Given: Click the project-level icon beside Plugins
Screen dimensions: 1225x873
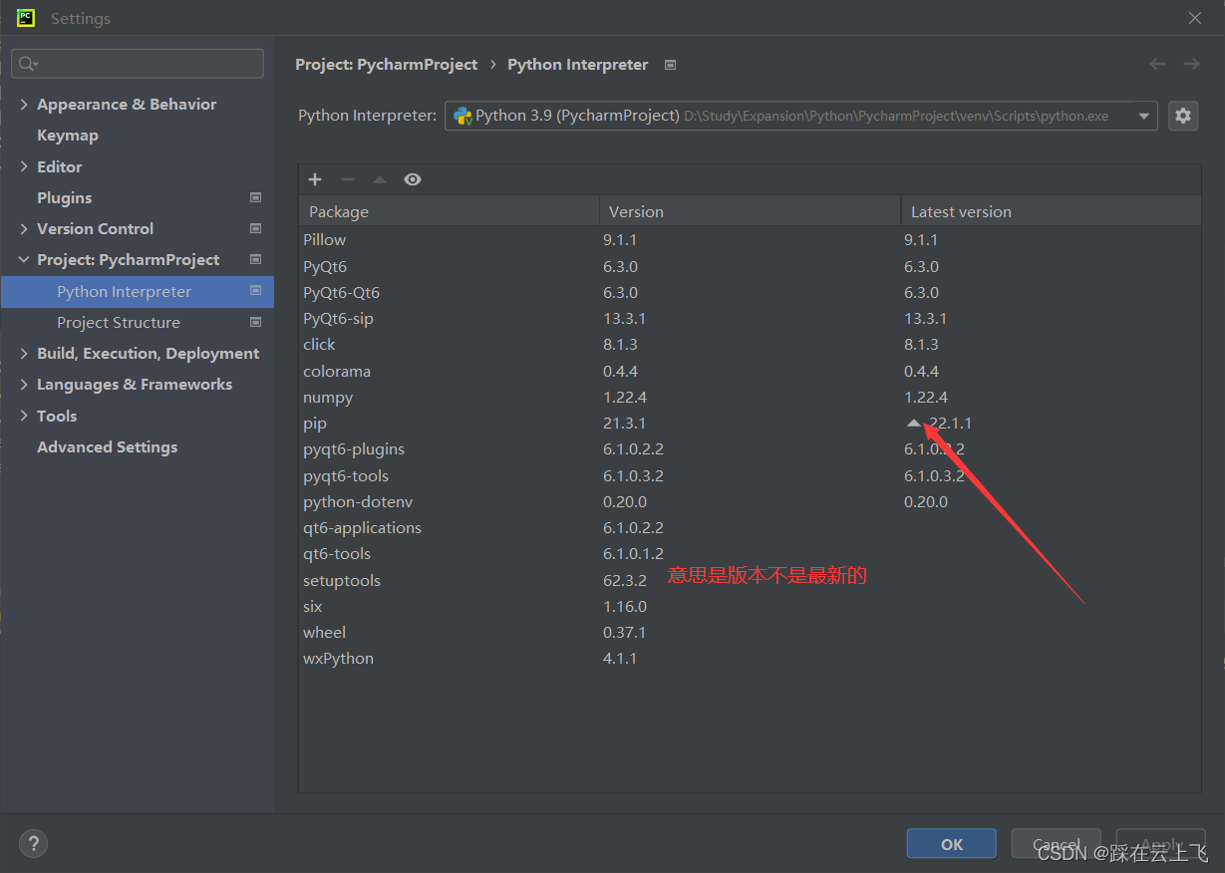Looking at the screenshot, I should tap(255, 197).
